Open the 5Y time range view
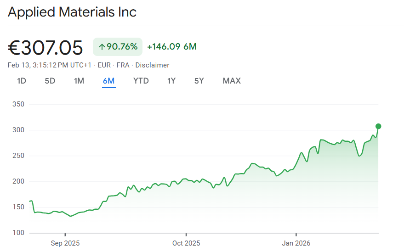 click(199, 81)
